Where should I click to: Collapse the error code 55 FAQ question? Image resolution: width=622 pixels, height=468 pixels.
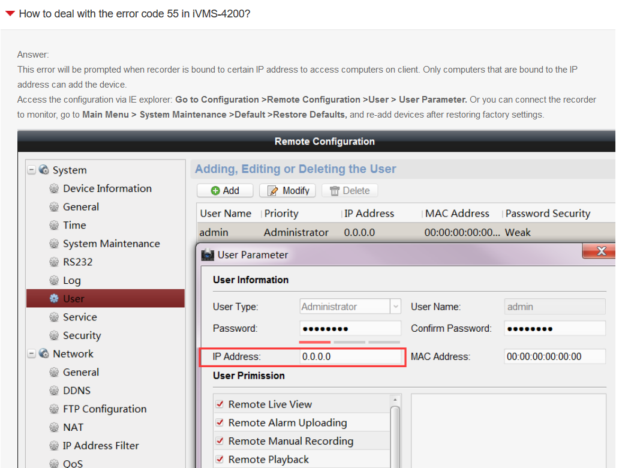tap(10, 13)
